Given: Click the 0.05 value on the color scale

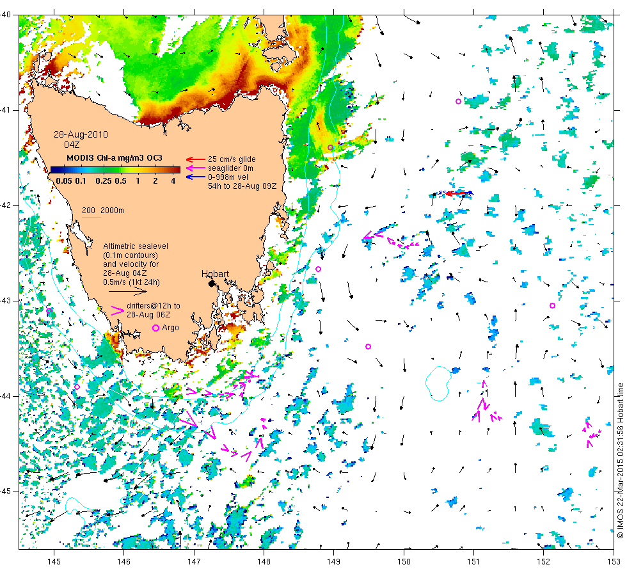Looking at the screenshot, I should point(64,180).
